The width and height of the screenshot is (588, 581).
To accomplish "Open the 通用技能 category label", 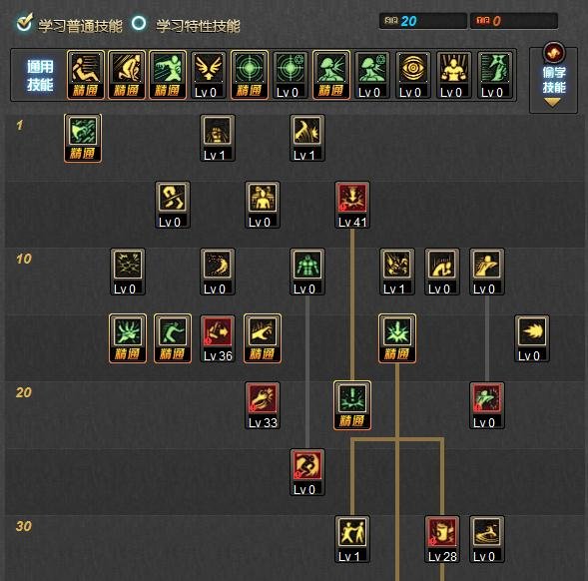I will point(40,76).
